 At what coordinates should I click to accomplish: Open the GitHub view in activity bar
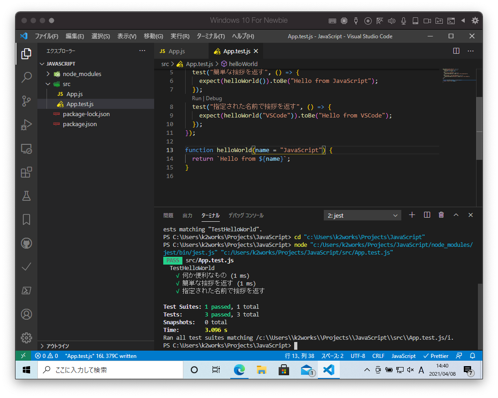[x=26, y=243]
